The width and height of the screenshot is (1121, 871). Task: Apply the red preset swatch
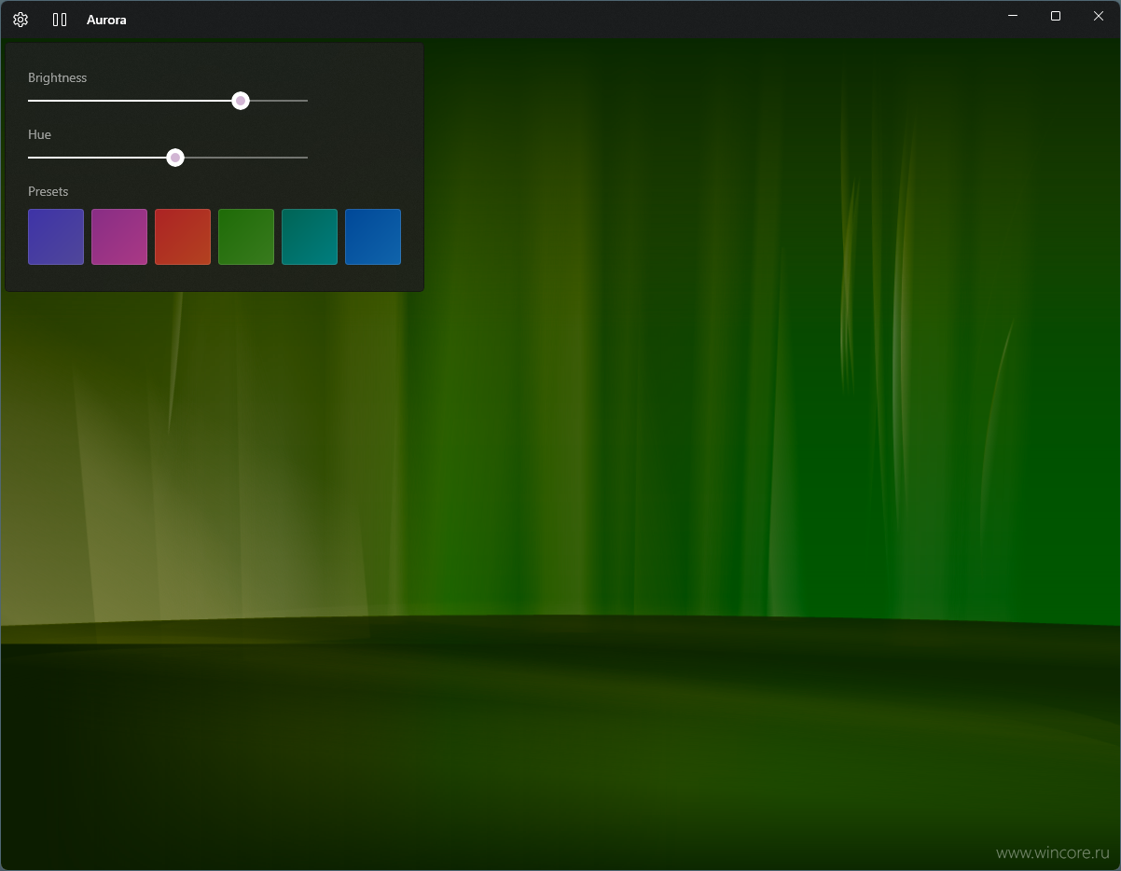(x=183, y=237)
